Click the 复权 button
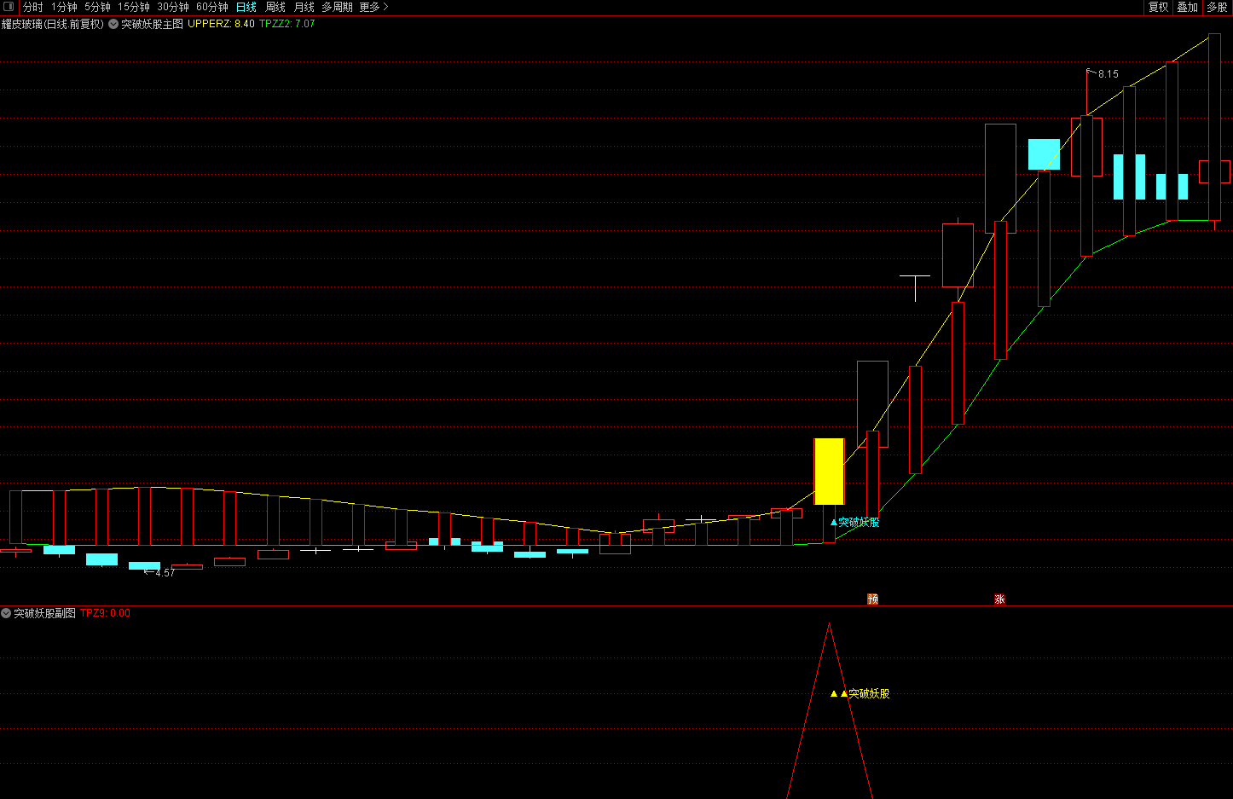 1158,7
